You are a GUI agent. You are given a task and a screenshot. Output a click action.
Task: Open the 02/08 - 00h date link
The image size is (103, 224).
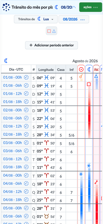click(12, 110)
